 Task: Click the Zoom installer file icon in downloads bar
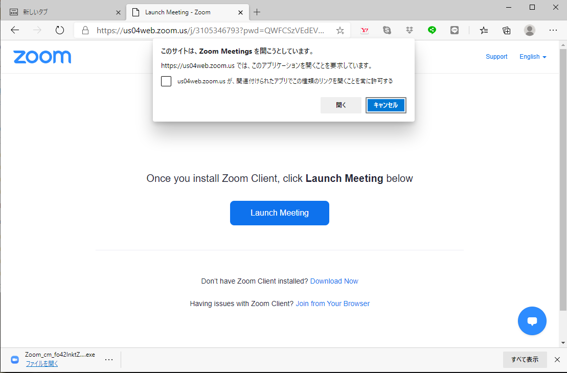coord(15,360)
